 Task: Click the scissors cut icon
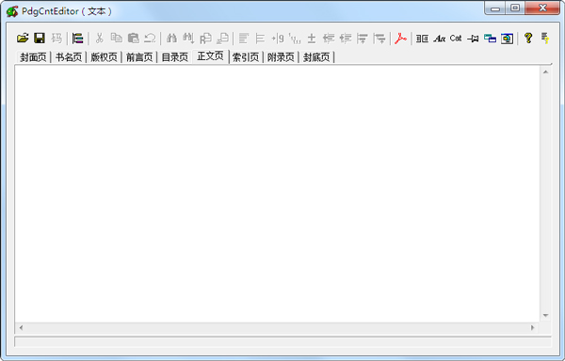(100, 39)
